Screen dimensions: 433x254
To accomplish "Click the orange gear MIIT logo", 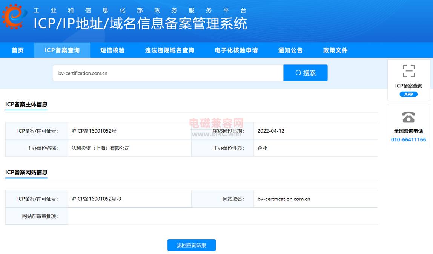I will click(x=14, y=17).
